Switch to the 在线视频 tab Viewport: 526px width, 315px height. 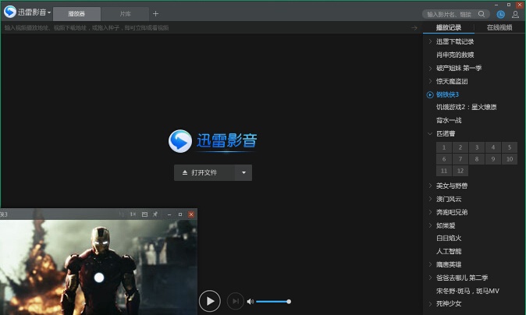point(499,27)
